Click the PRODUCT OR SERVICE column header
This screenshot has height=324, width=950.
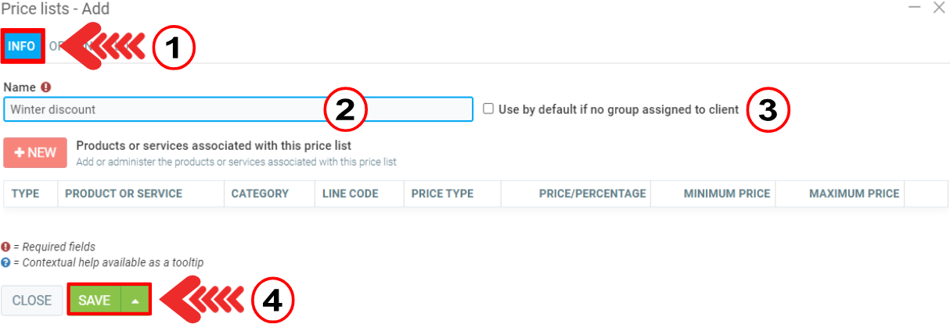coord(124,194)
